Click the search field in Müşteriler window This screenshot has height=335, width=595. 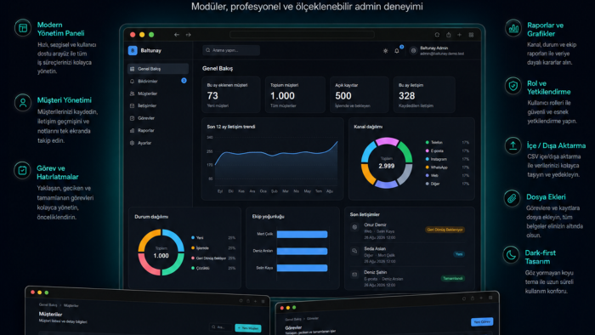click(x=220, y=327)
